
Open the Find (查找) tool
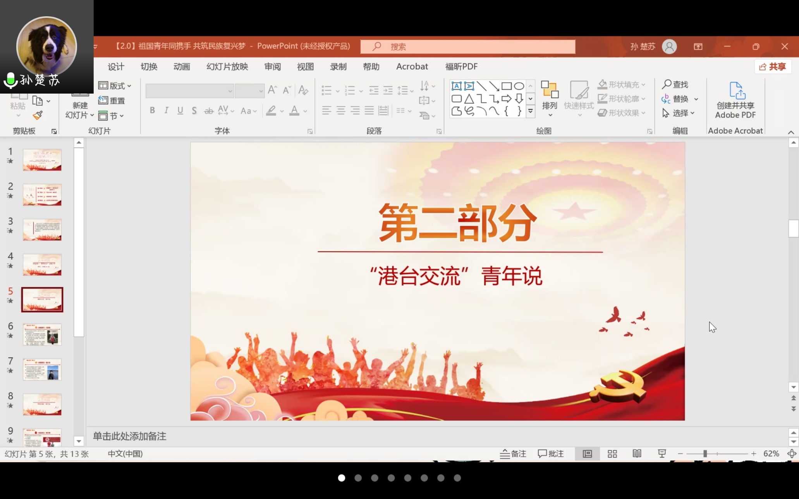[x=675, y=84]
